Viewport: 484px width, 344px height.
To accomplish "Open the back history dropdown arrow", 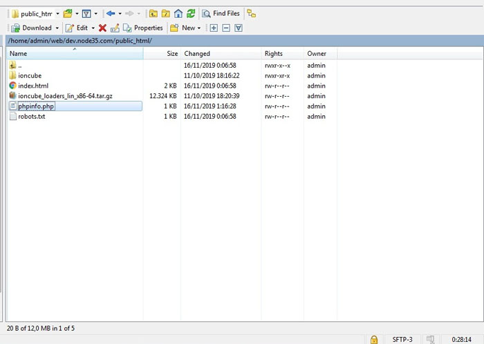I will 120,14.
